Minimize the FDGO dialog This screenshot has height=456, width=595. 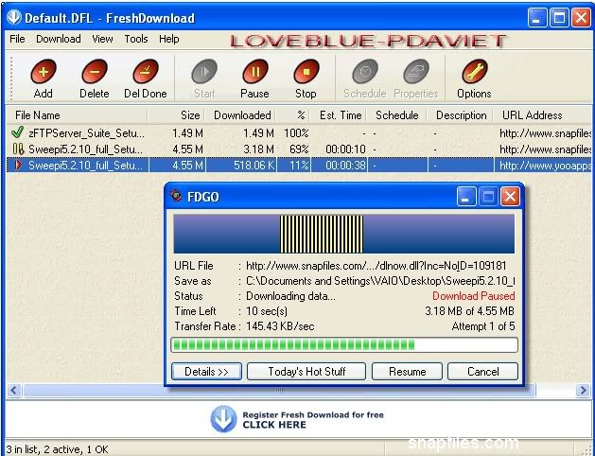[466, 196]
